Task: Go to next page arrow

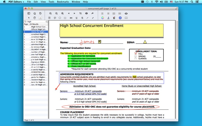Action: click(x=74, y=13)
